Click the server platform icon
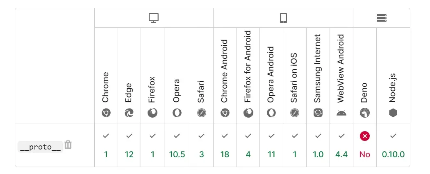The width and height of the screenshot is (430, 174). click(x=382, y=18)
